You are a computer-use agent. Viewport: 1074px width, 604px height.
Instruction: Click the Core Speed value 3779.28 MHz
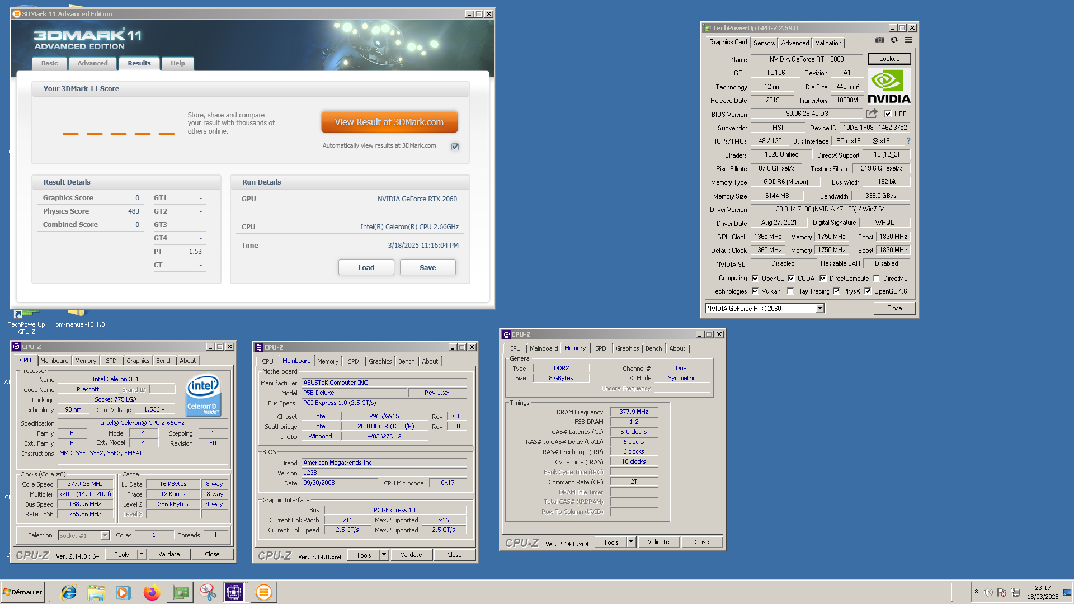85,484
